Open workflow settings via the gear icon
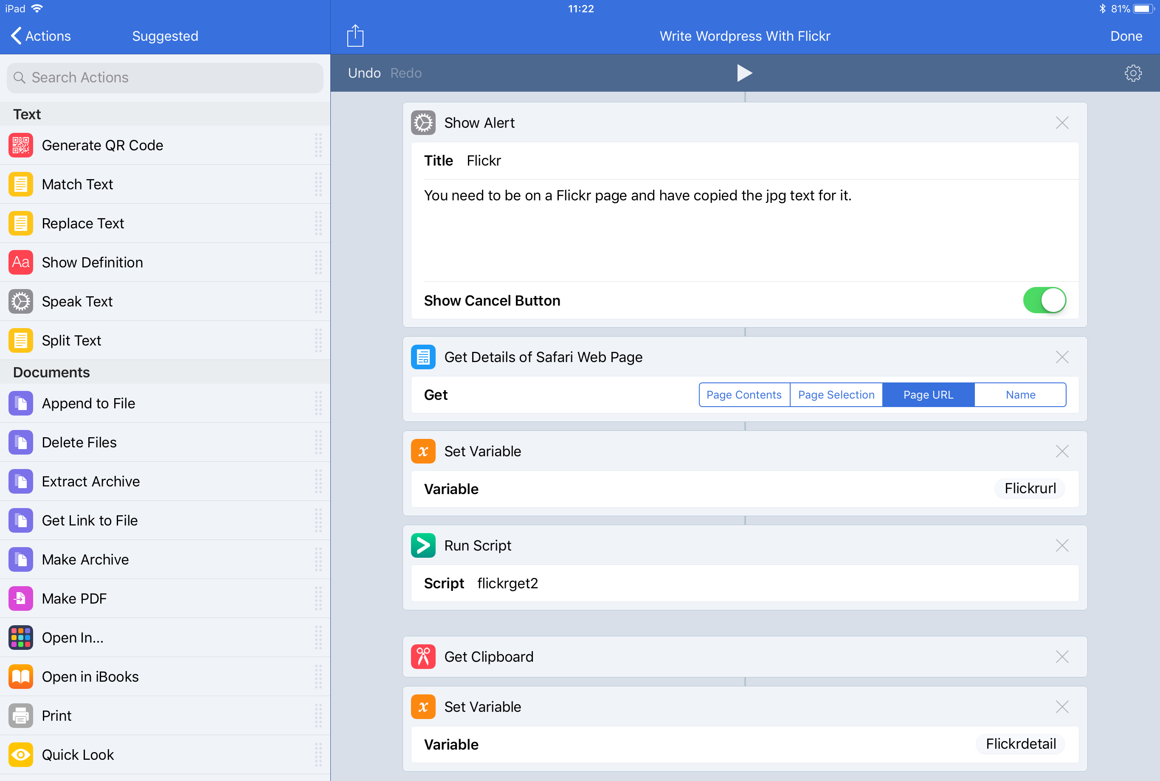Viewport: 1160px width, 781px height. [x=1132, y=73]
